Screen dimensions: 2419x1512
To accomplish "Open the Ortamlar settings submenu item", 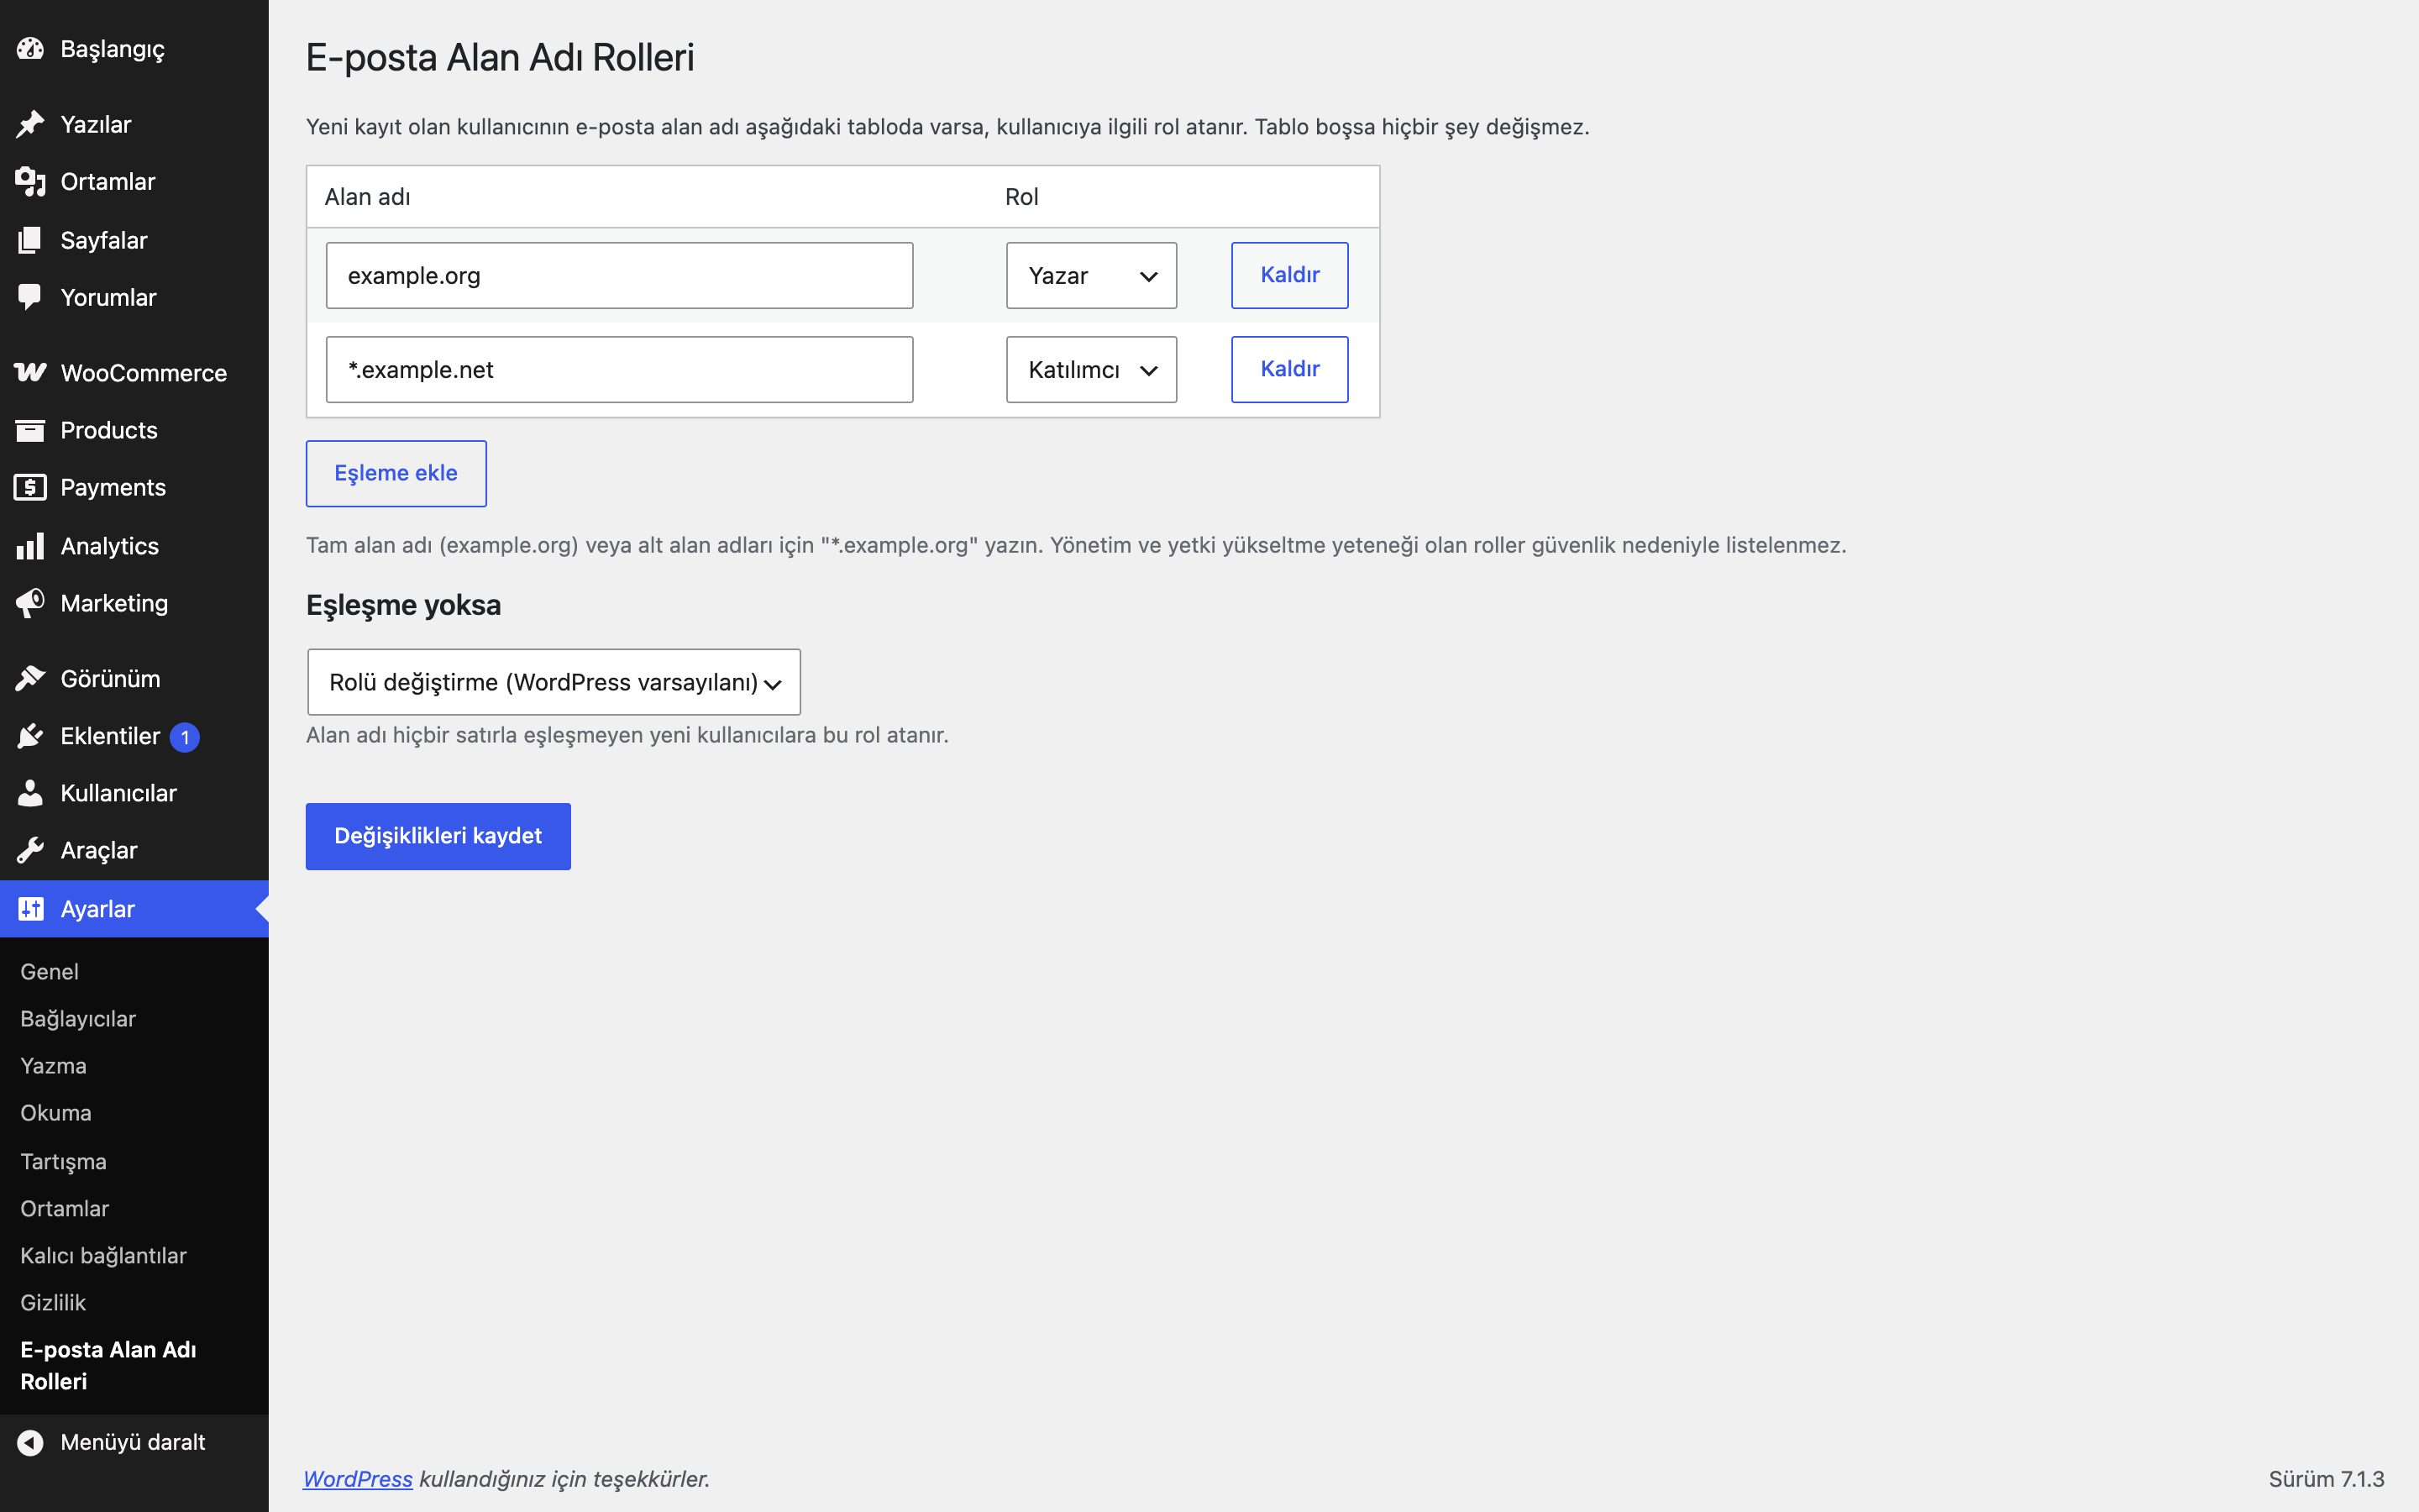I will [x=64, y=1208].
